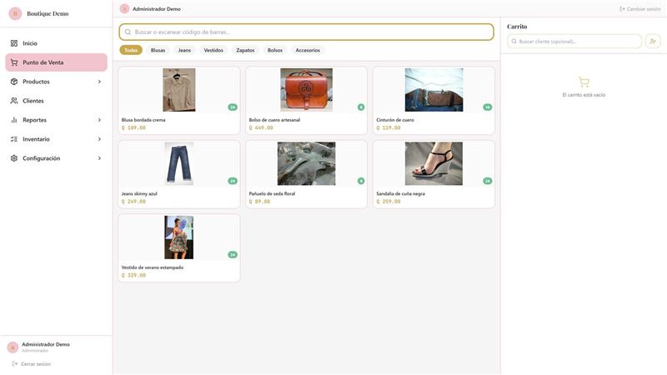Click the sidebar footer Administrador avatar
The height and width of the screenshot is (375, 667).
13,347
